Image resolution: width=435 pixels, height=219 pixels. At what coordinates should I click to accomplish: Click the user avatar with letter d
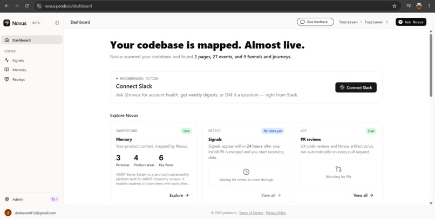pos(8,213)
